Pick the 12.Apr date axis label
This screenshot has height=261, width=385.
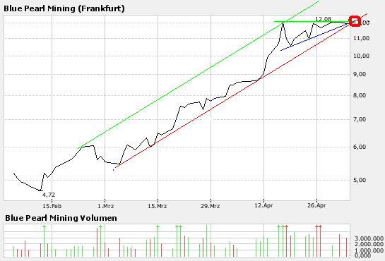263,205
